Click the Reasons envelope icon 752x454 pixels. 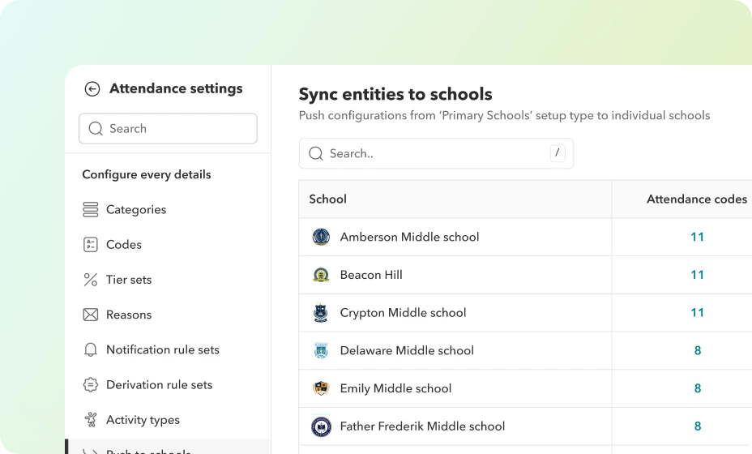91,315
